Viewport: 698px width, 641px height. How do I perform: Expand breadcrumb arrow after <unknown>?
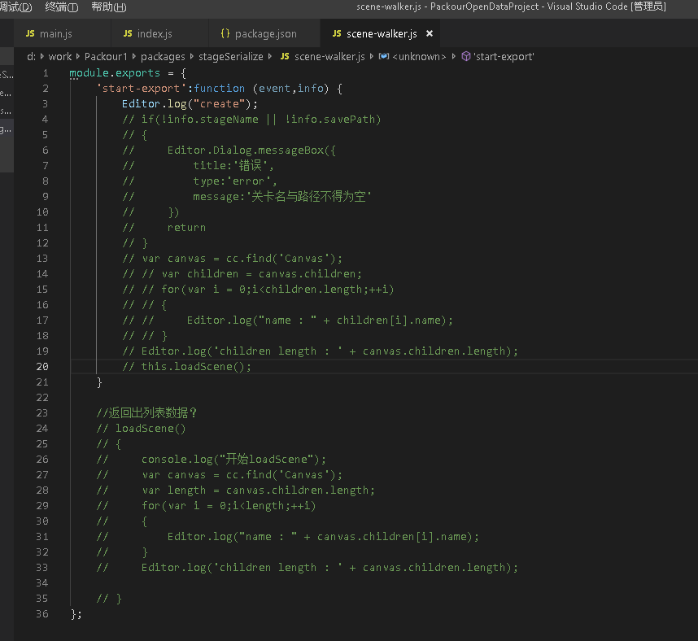(x=454, y=56)
